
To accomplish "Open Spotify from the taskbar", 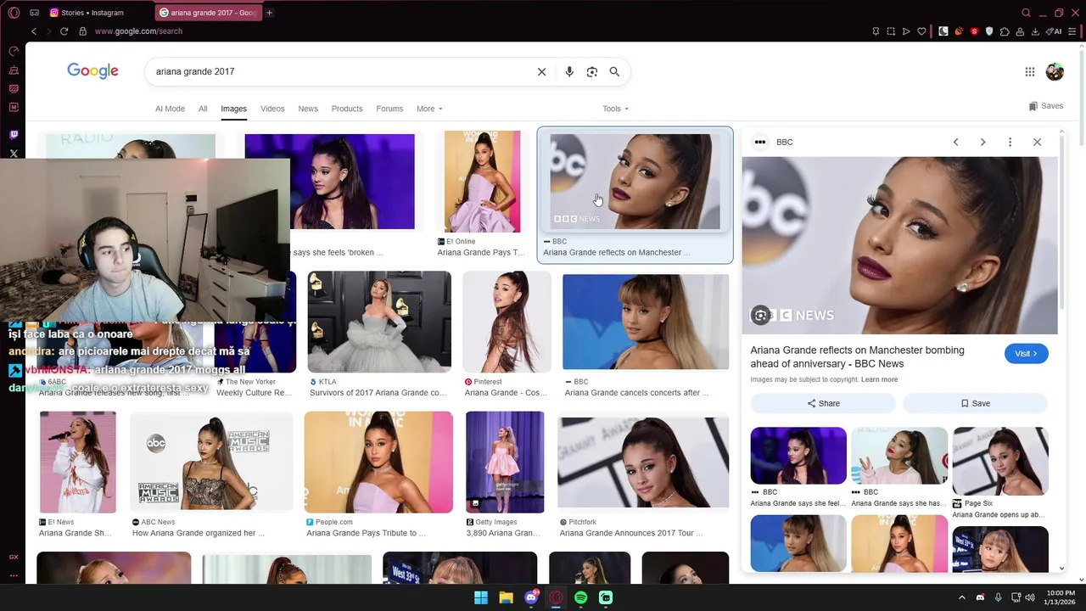I will [x=580, y=597].
